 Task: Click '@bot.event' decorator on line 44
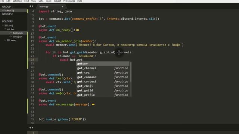point(47,101)
